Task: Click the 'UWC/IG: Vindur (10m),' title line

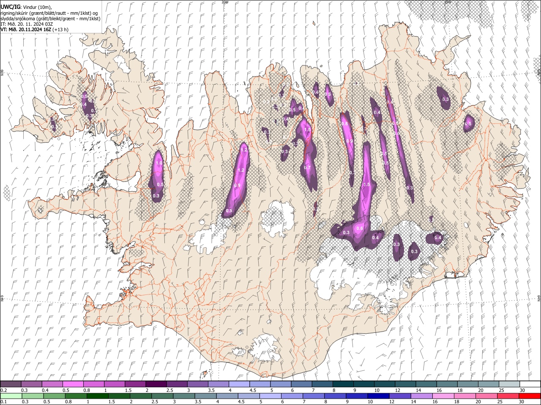Action: [x=26, y=7]
